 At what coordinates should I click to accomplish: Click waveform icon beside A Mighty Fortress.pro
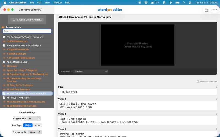(x=4, y=50)
